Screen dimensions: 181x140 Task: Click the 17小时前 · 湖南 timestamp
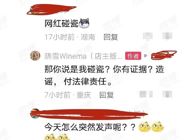point(70,37)
